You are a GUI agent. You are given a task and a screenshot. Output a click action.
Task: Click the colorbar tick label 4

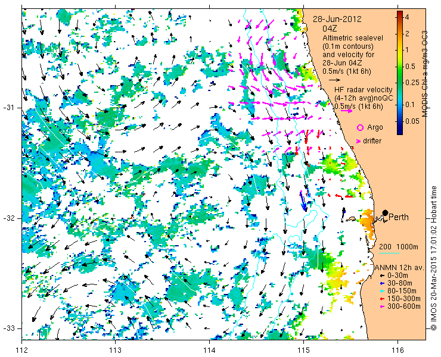(x=406, y=17)
